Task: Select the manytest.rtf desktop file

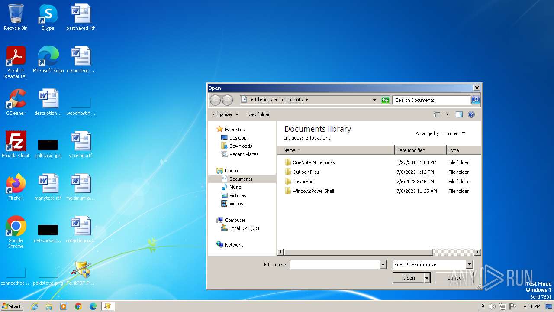Action: (x=48, y=187)
